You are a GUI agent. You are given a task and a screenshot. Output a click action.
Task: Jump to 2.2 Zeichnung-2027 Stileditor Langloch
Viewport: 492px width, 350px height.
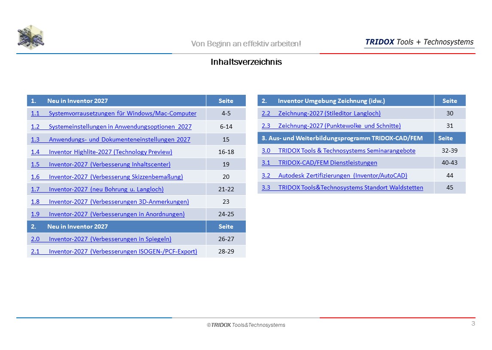click(321, 113)
